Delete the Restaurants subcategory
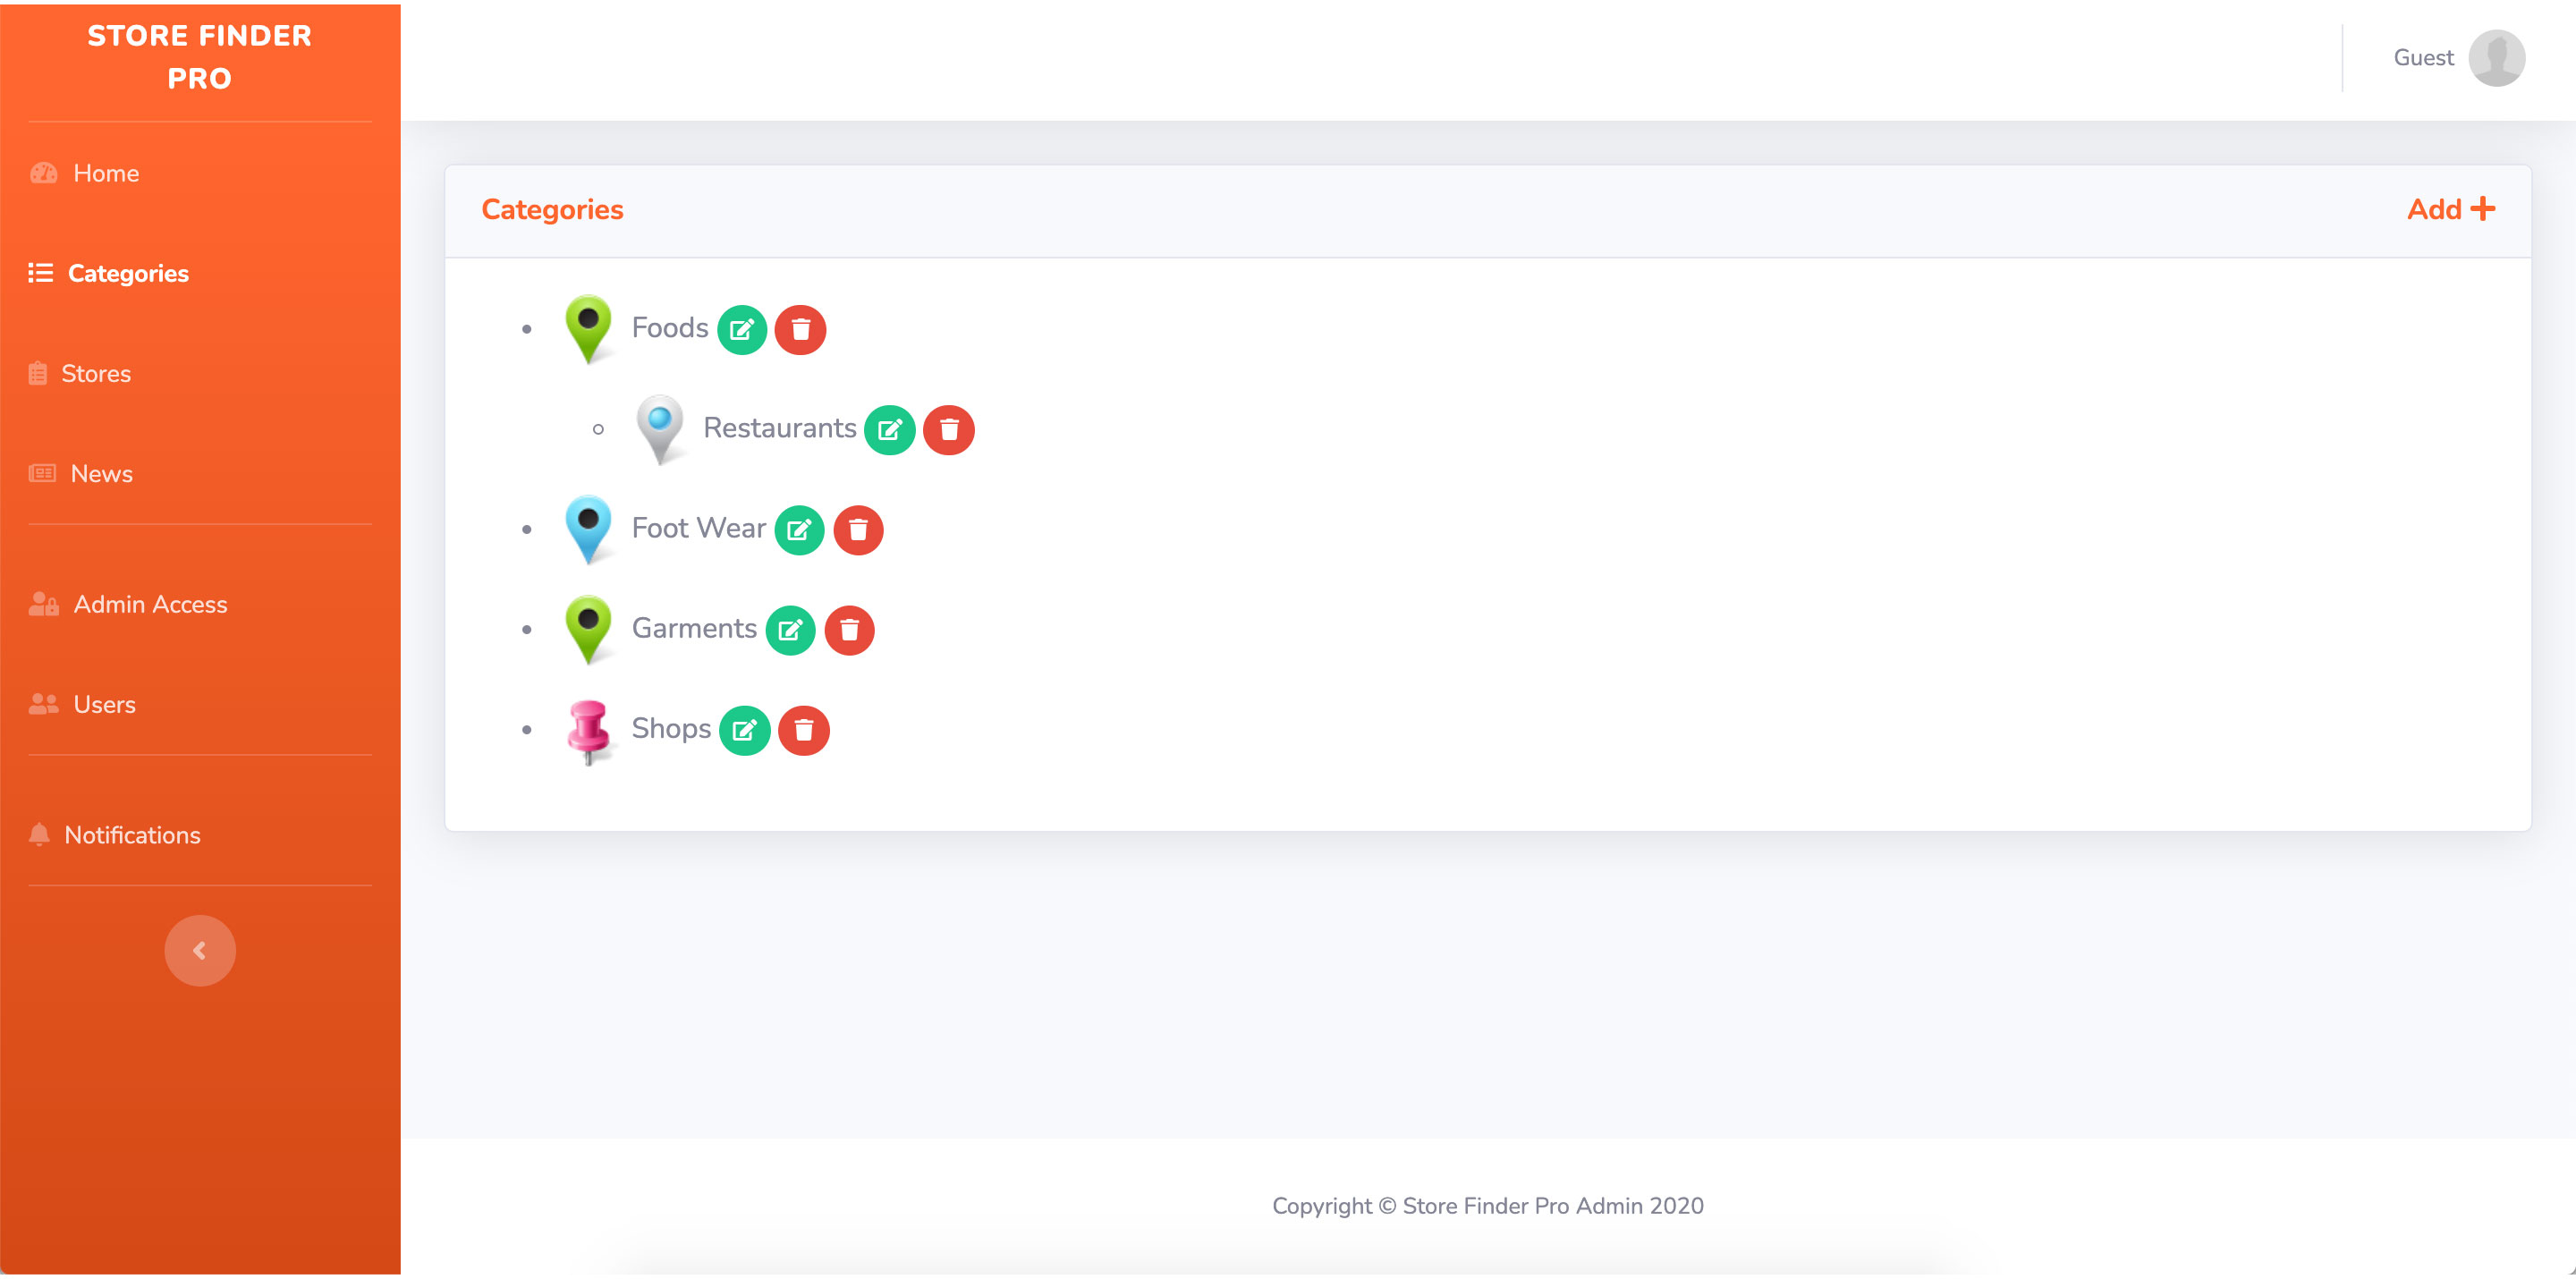Screen dimensions: 2576x1279 pyautogui.click(x=948, y=430)
